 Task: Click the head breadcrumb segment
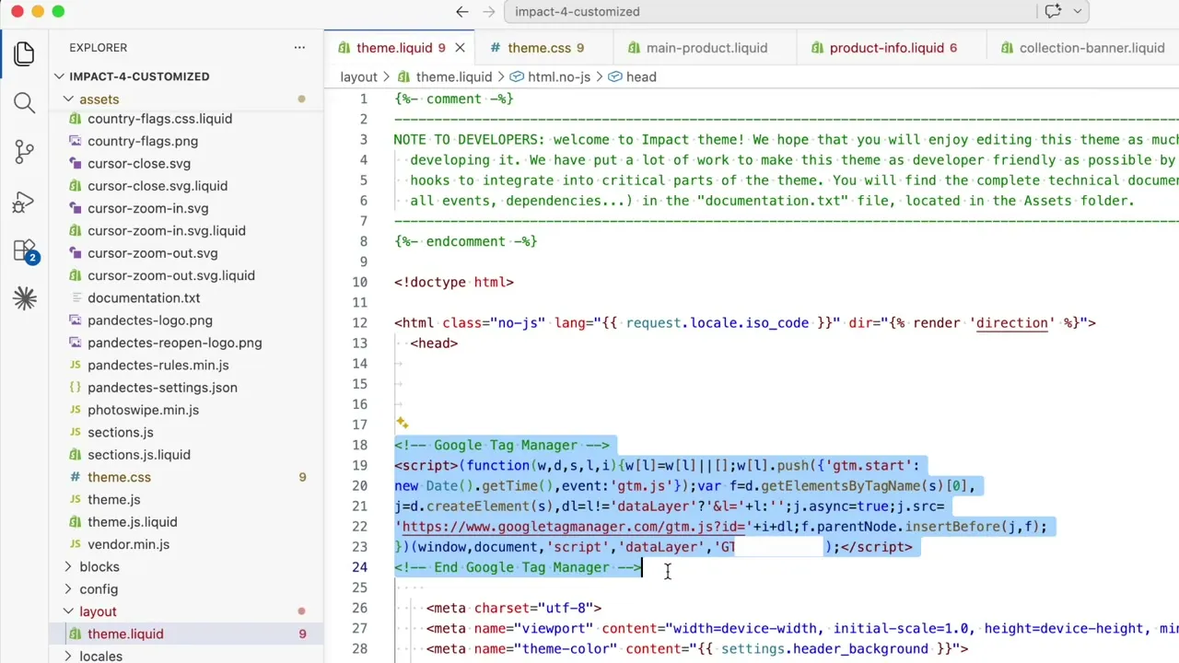[x=632, y=76]
